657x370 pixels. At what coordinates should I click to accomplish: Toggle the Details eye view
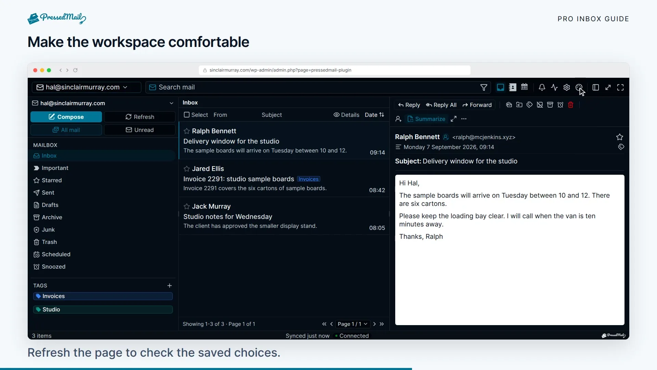point(346,115)
